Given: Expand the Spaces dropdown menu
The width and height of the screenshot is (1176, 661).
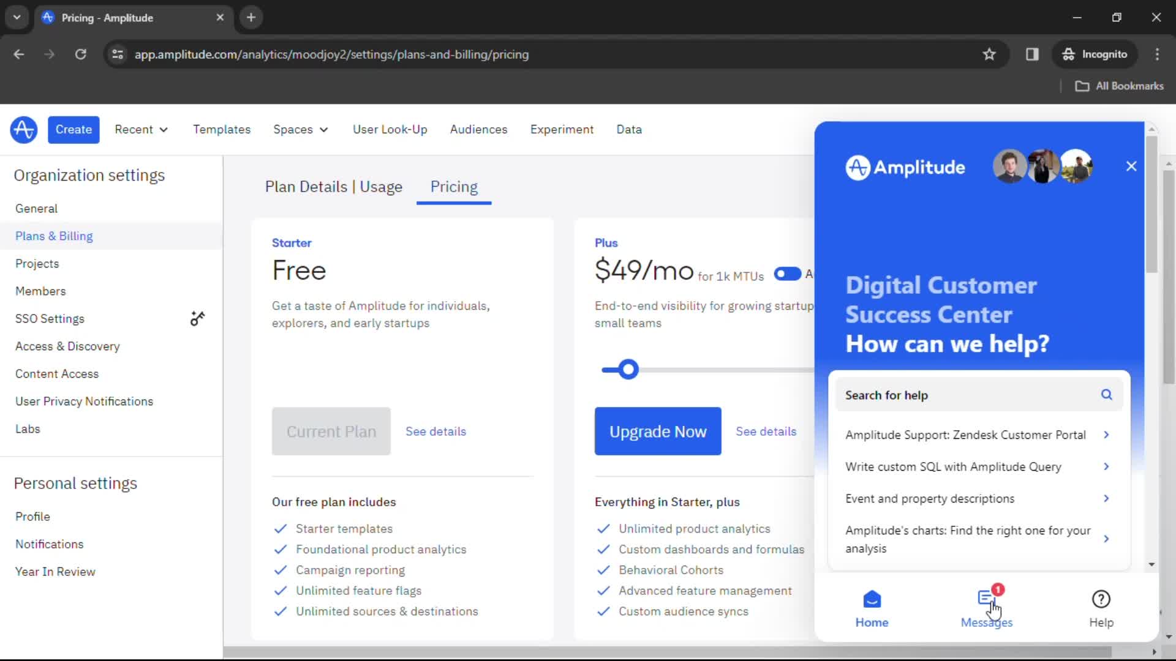Looking at the screenshot, I should [x=300, y=129].
